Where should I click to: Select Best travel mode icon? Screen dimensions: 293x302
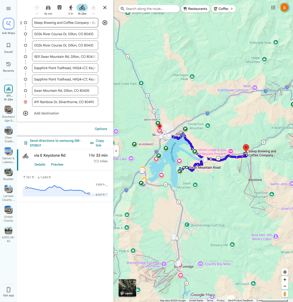(37, 8)
